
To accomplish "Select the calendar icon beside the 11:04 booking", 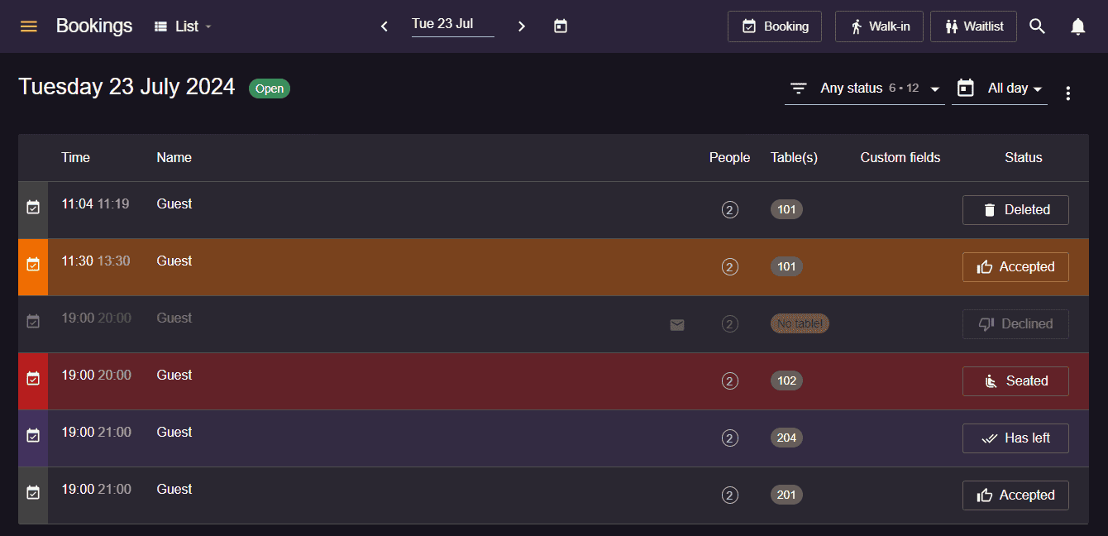I will tap(33, 209).
